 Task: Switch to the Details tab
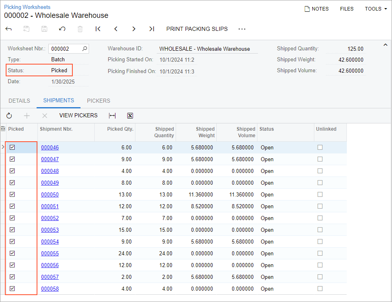19,101
